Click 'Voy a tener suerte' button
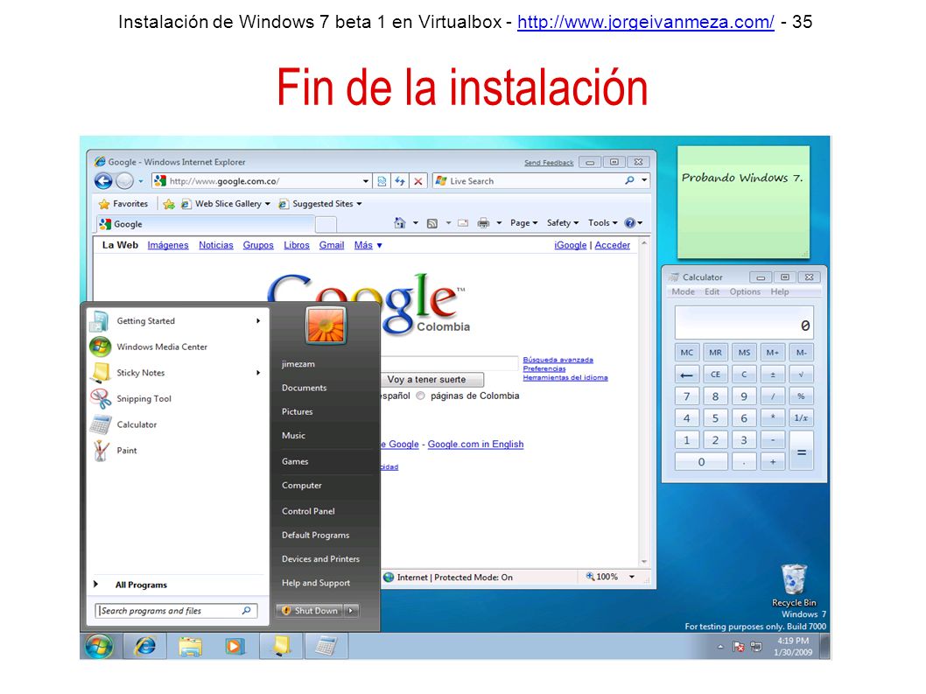This screenshot has height=694, width=926. click(431, 379)
